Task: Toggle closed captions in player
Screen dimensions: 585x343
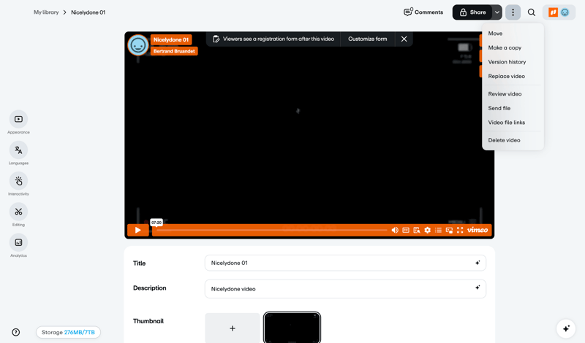Action: pyautogui.click(x=406, y=230)
